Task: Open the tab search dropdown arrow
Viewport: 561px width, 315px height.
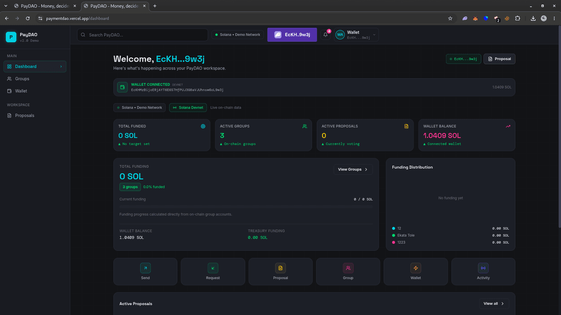Action: (6, 6)
